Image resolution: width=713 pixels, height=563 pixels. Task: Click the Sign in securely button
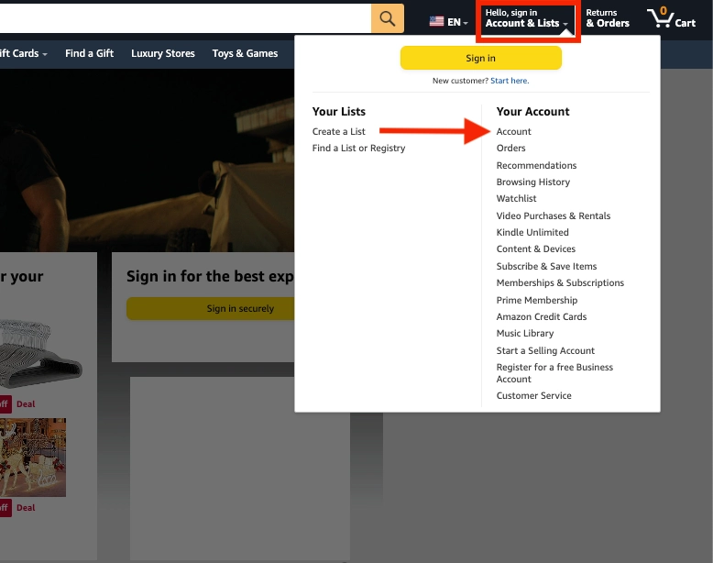211,309
